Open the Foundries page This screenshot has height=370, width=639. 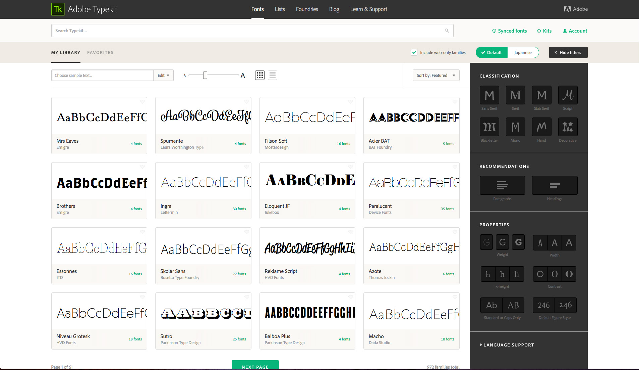tap(307, 9)
